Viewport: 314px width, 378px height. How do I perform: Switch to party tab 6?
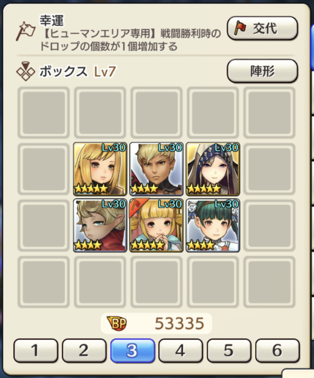click(277, 350)
